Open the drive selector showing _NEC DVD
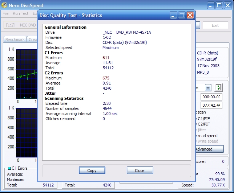Screen dimensions: 234x193 click(21, 25)
